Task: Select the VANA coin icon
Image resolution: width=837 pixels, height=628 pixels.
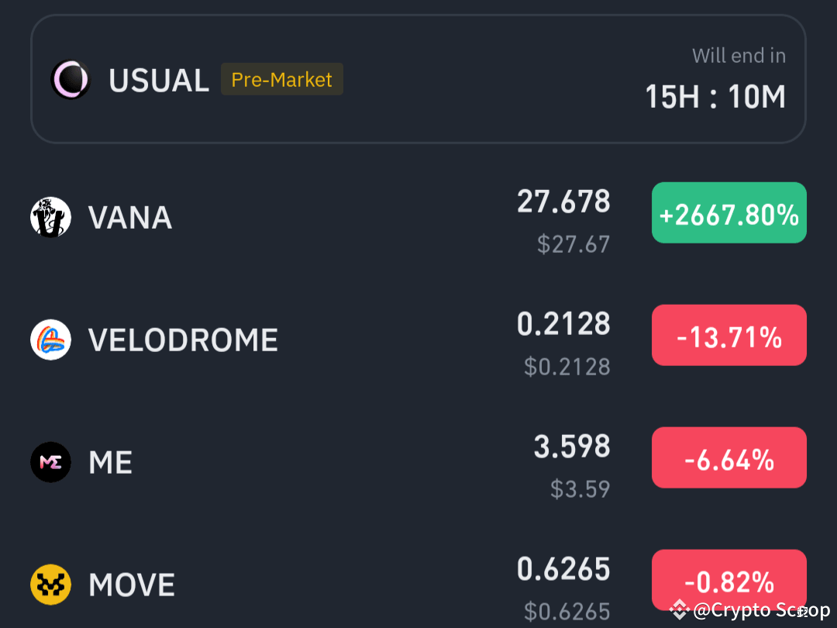Action: coord(50,217)
